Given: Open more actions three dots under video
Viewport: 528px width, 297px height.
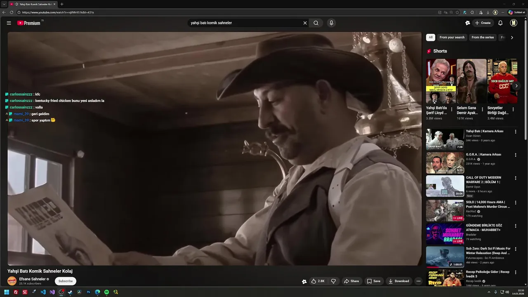Looking at the screenshot, I should click(418, 281).
